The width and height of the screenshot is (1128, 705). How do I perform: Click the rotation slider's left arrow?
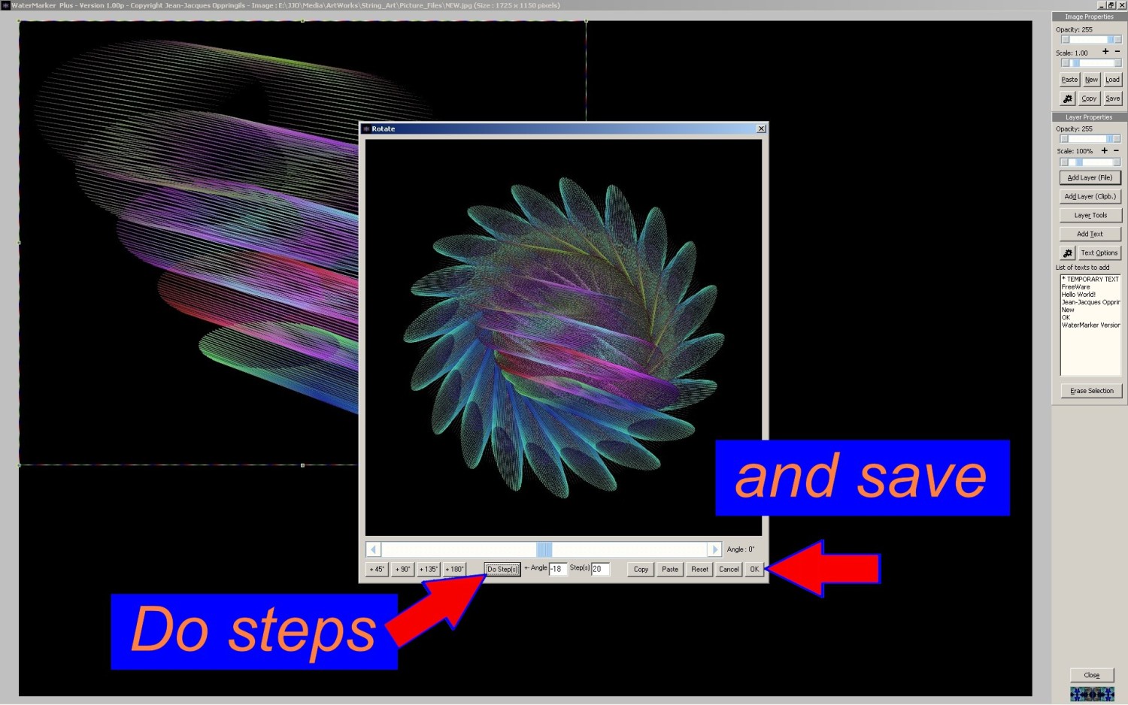pyautogui.click(x=373, y=549)
